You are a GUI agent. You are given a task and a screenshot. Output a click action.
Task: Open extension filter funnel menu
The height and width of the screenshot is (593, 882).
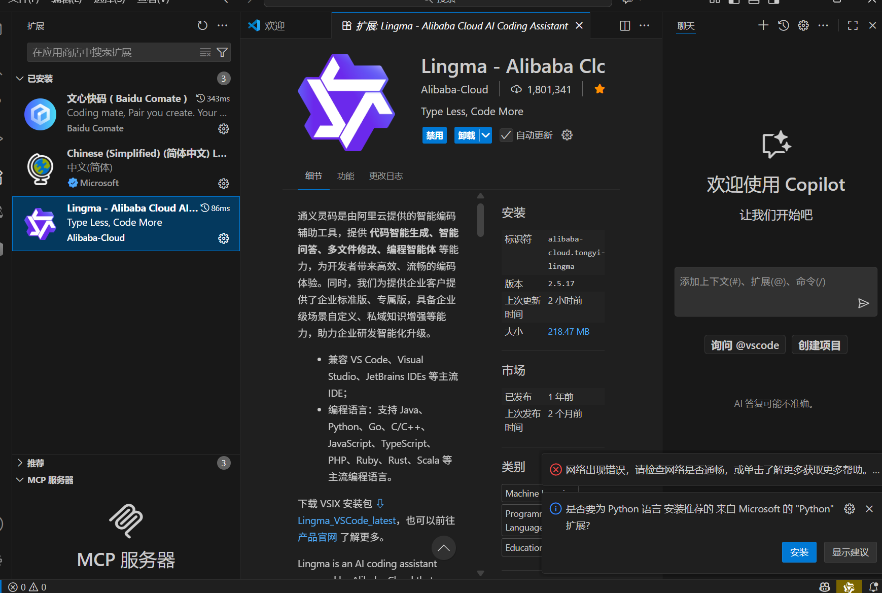222,52
